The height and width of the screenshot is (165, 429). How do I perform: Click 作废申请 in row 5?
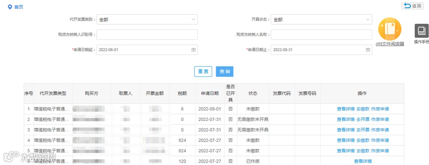(x=380, y=151)
